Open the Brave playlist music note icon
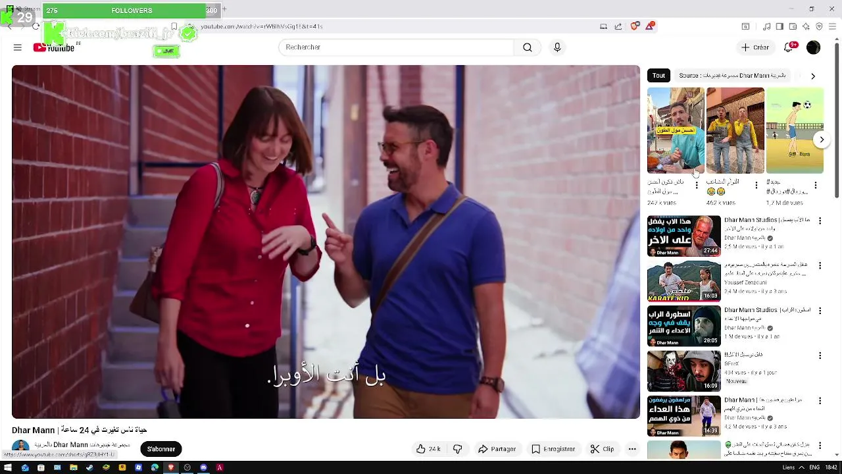842x474 pixels. (x=766, y=26)
